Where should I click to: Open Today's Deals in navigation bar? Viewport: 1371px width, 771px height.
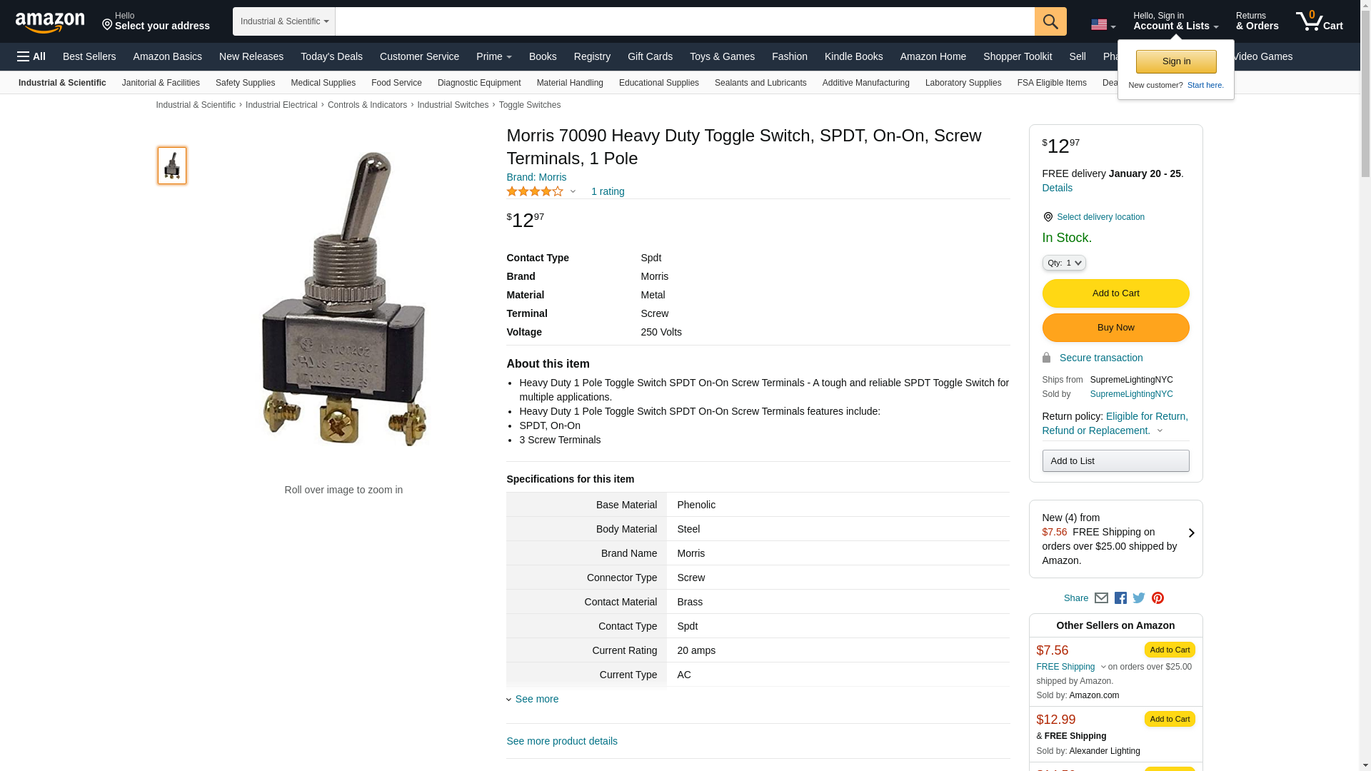[x=331, y=56]
